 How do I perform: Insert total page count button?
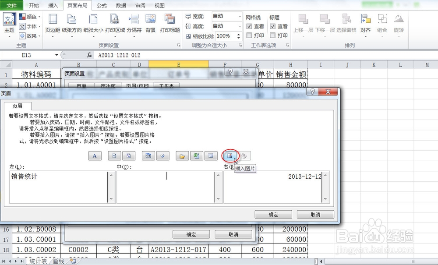[129, 155]
